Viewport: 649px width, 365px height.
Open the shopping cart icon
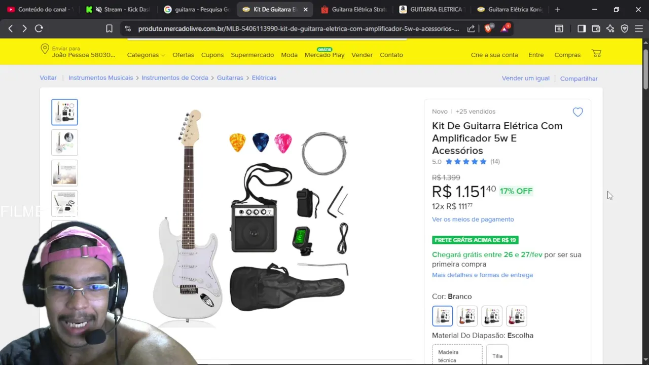point(596,54)
